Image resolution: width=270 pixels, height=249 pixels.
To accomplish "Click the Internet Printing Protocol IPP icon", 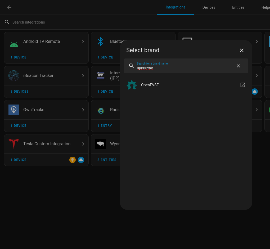I will (101, 76).
